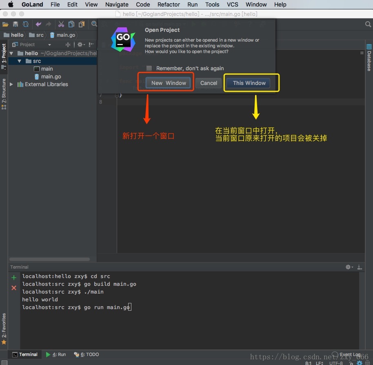Click hello breadcrumb in navigation bar
The image size is (373, 365).
(14, 35)
